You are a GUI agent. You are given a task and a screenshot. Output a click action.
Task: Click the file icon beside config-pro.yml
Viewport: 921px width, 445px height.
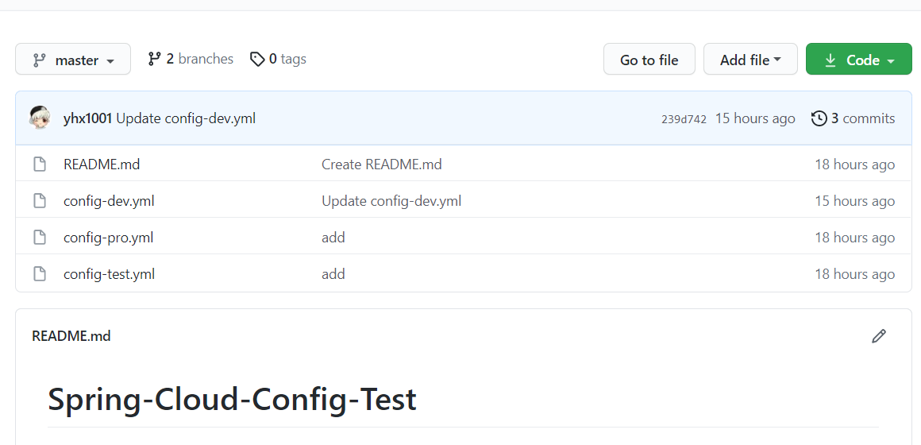point(40,238)
